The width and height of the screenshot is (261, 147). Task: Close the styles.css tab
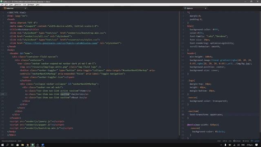click(206, 8)
